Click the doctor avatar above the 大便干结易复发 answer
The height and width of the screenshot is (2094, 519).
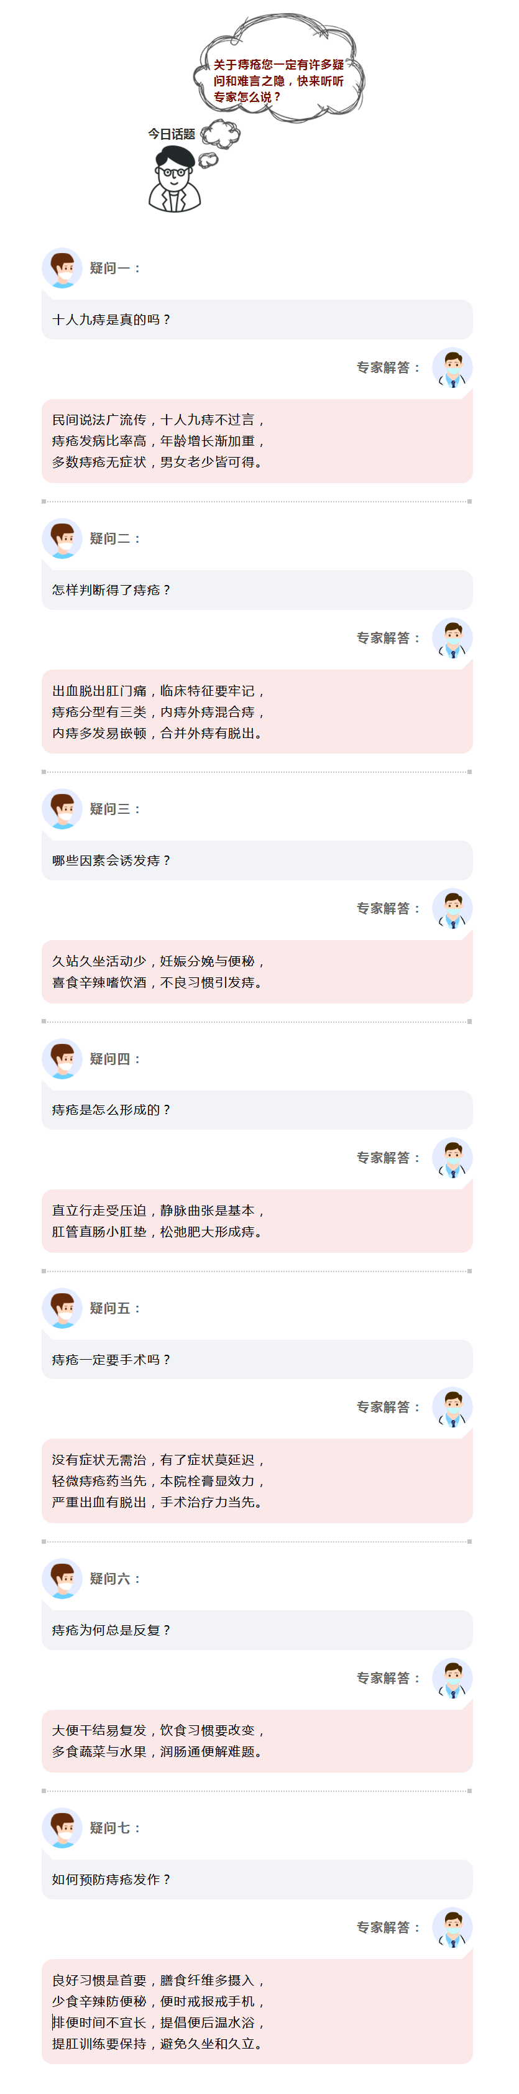click(x=452, y=1678)
